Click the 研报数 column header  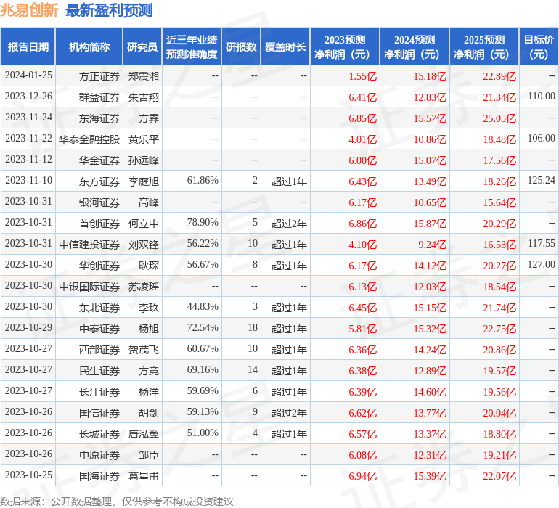pos(241,46)
